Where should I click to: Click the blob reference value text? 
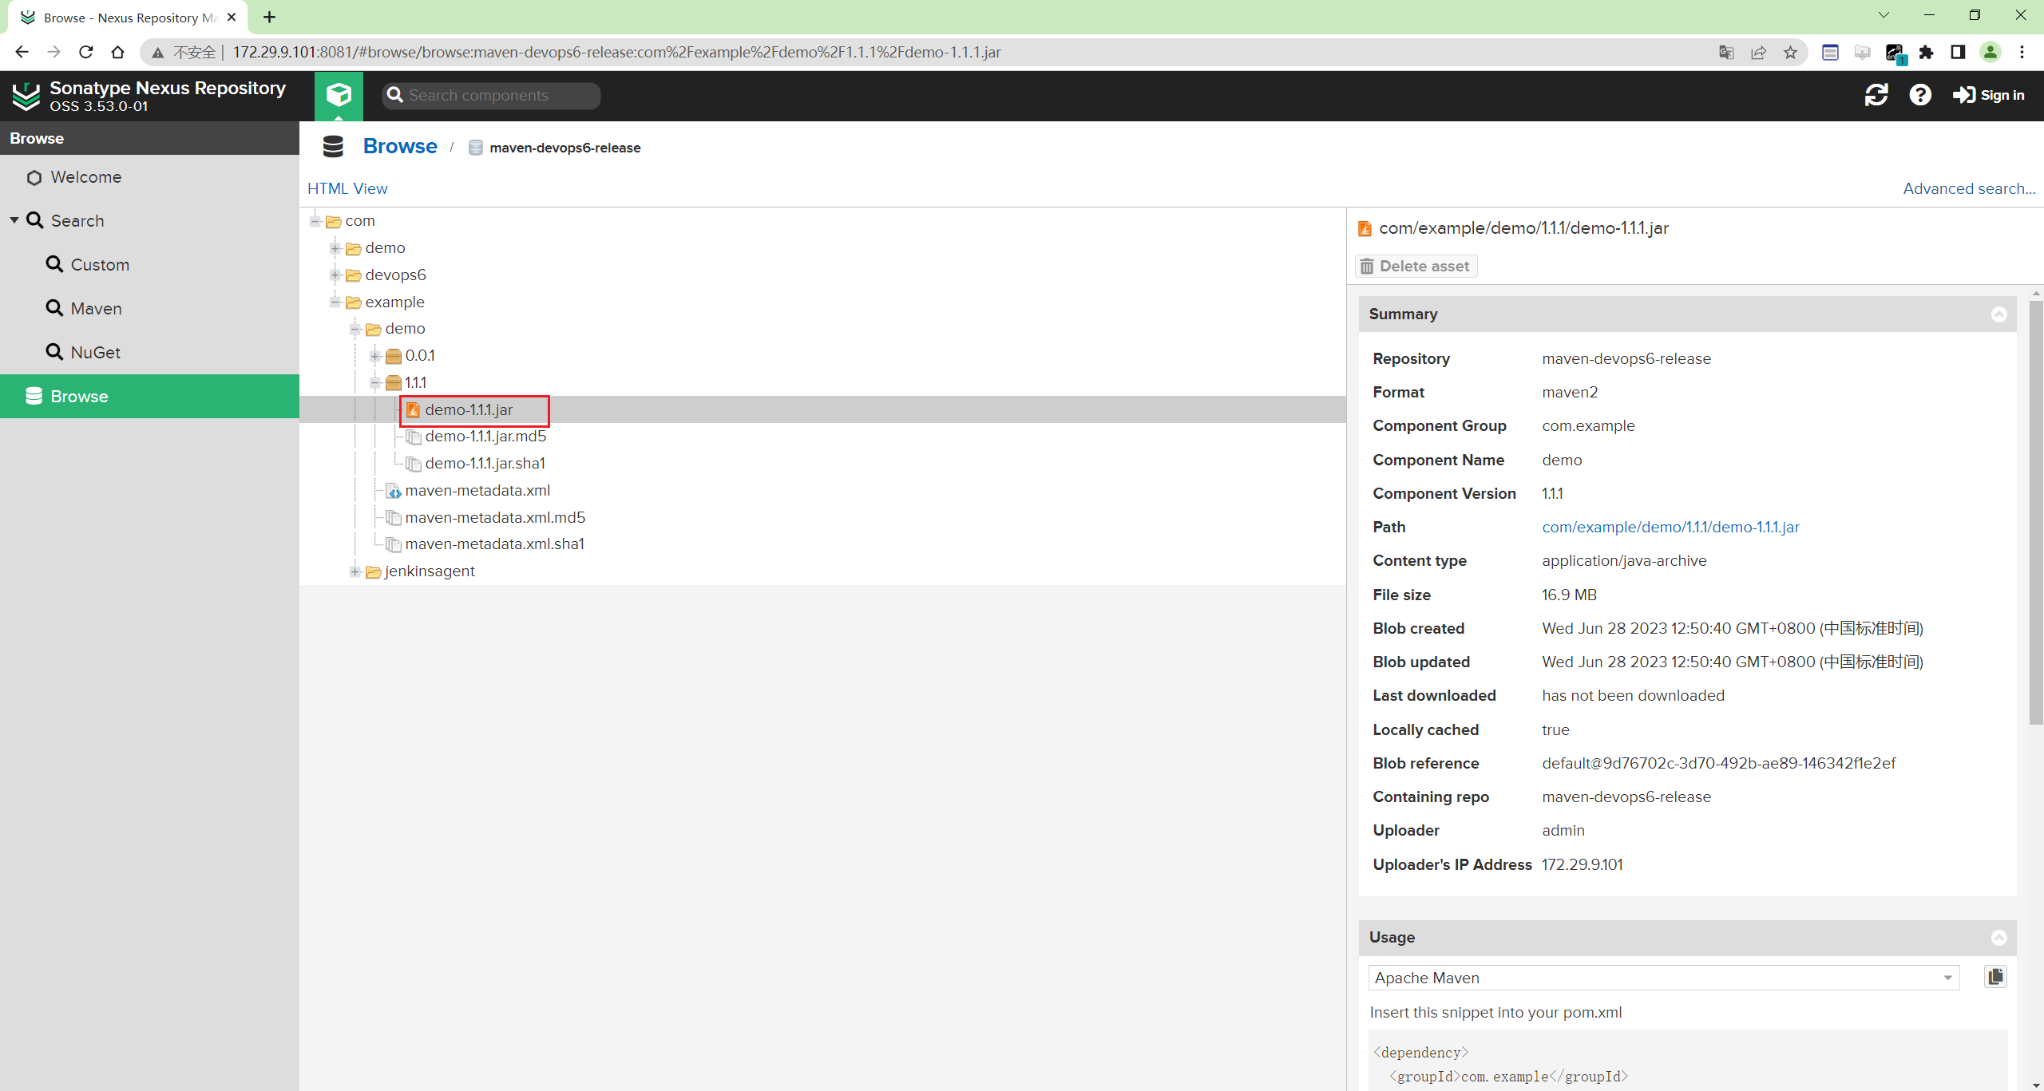1718,764
